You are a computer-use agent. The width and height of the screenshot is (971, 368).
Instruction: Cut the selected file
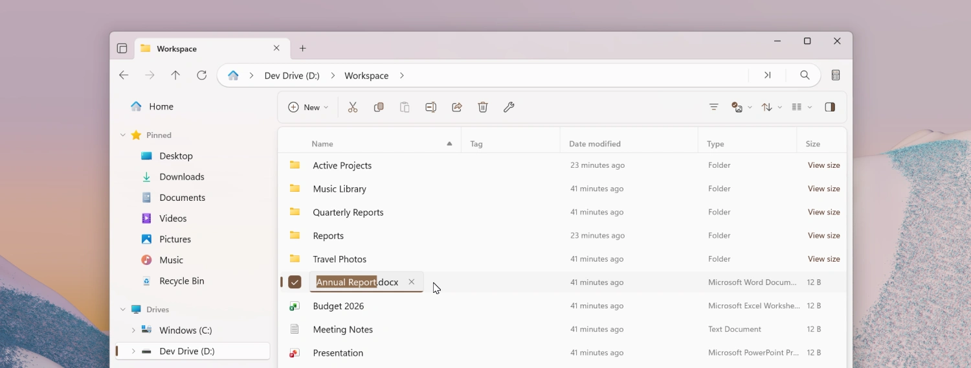(353, 108)
